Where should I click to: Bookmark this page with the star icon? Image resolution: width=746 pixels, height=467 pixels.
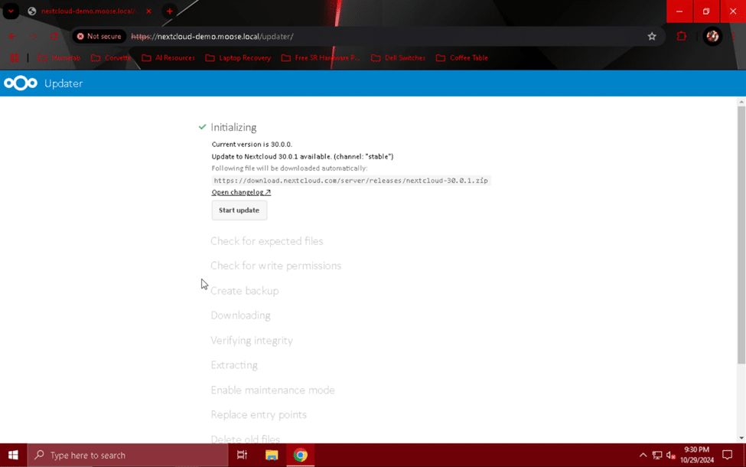click(652, 36)
